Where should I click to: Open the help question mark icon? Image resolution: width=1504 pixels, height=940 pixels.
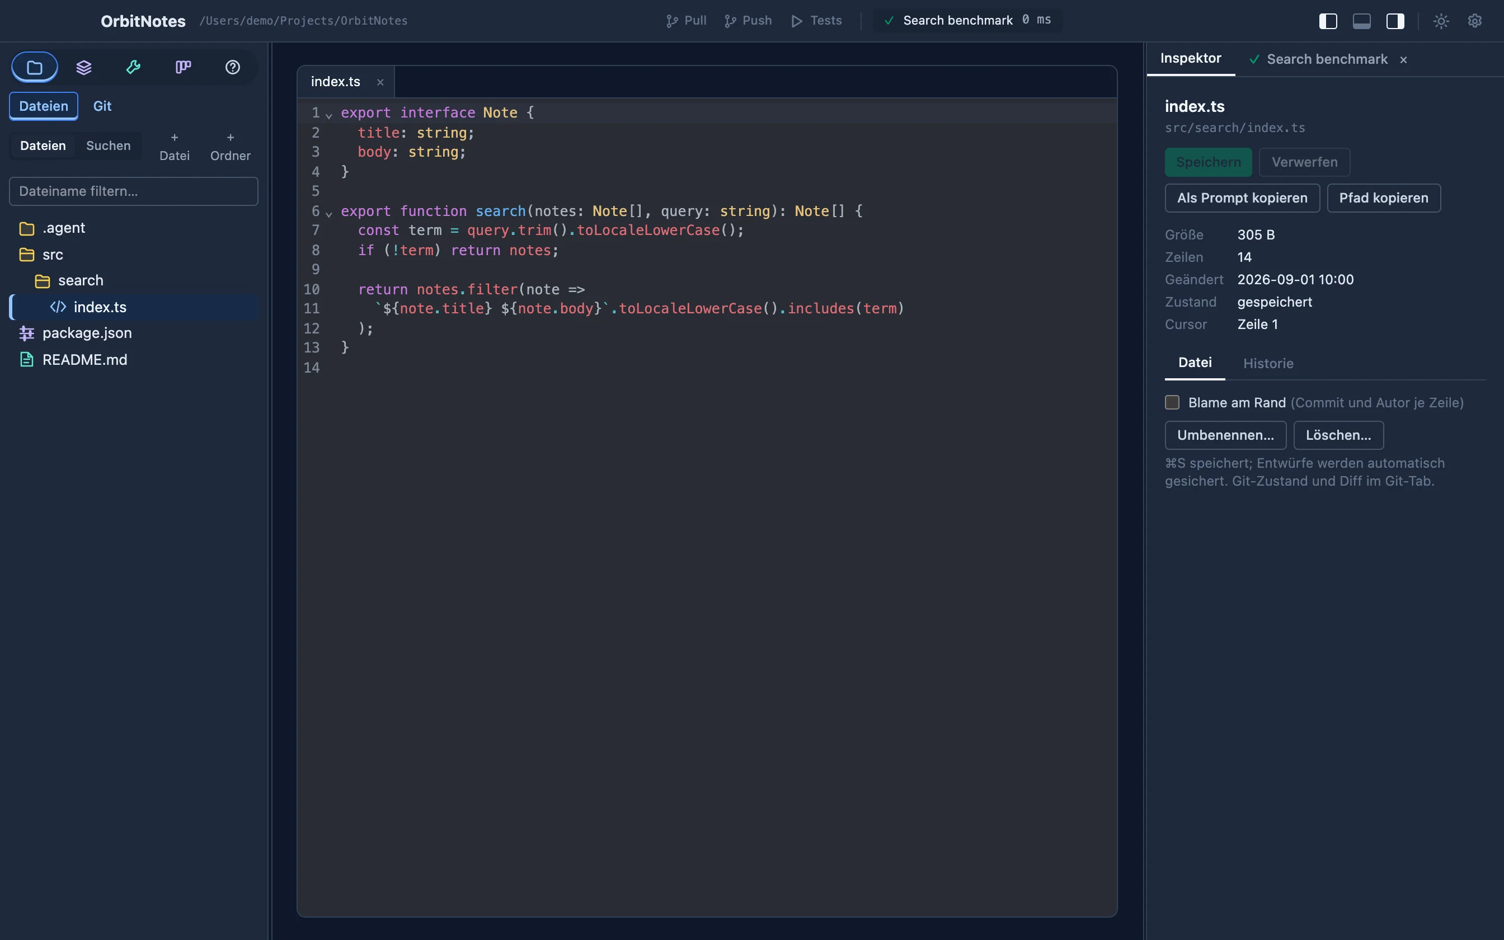click(232, 67)
